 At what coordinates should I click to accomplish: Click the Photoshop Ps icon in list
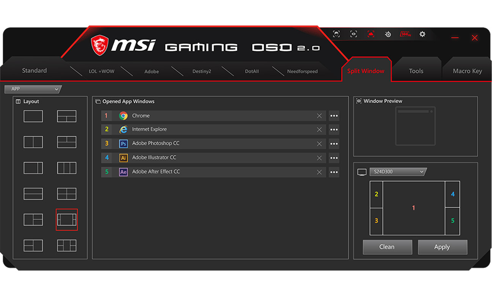pyautogui.click(x=123, y=144)
